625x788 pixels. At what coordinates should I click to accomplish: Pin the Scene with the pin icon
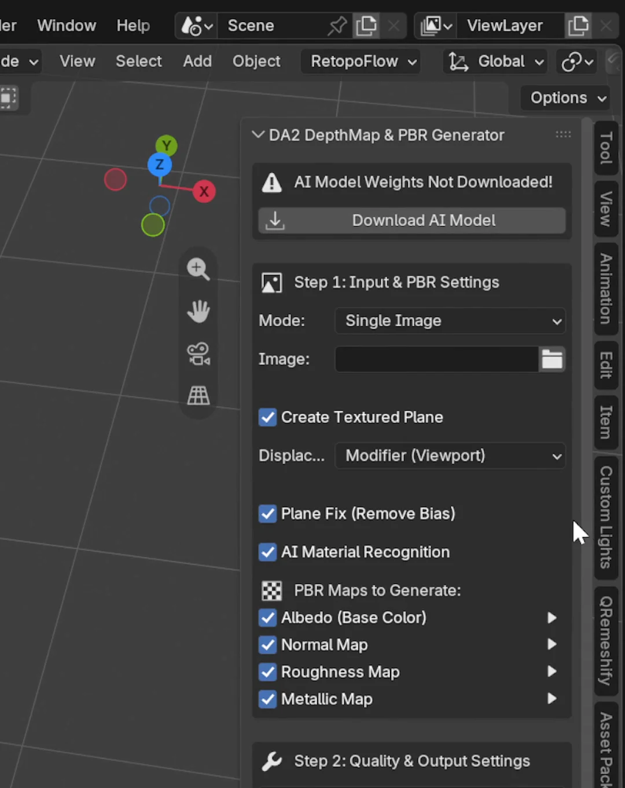(x=337, y=25)
